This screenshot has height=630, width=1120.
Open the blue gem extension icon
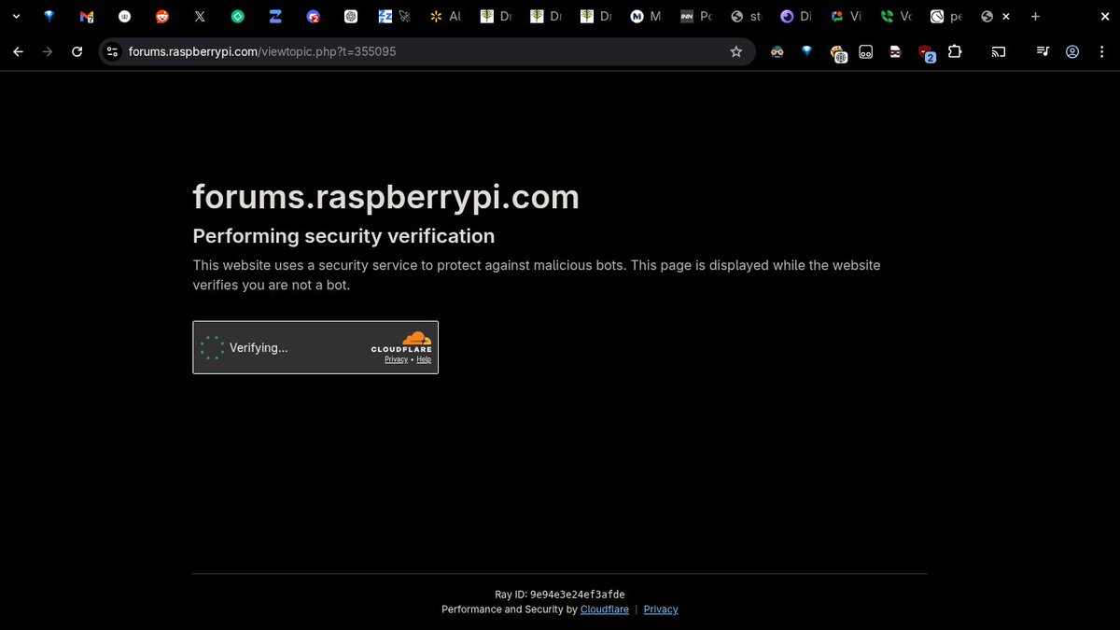coord(807,52)
